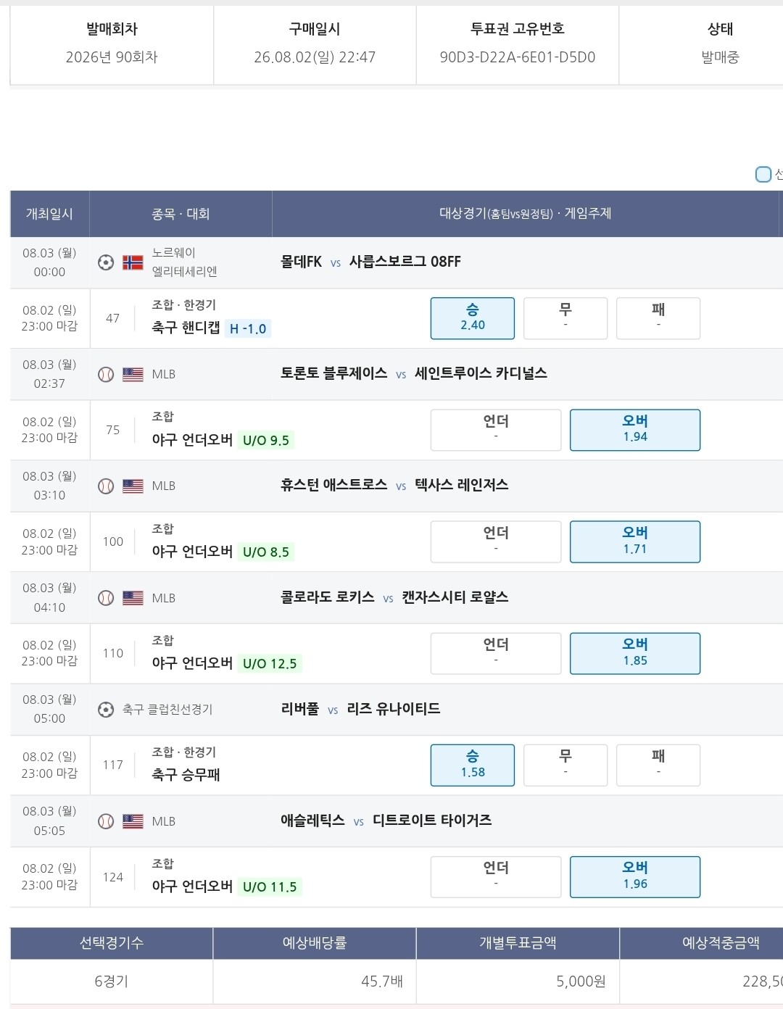Click the soccer ball icon for Liverpool friendly
The image size is (783, 1009).
pos(106,710)
